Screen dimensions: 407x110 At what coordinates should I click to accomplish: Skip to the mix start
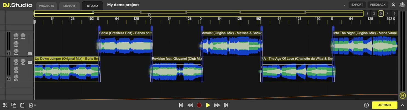(x=181, y=105)
